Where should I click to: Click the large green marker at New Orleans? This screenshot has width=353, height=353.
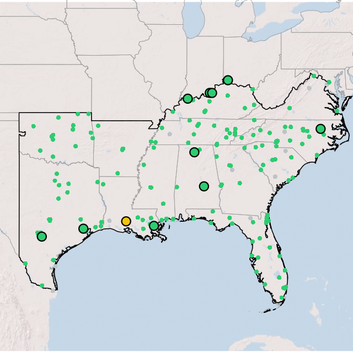tap(154, 226)
